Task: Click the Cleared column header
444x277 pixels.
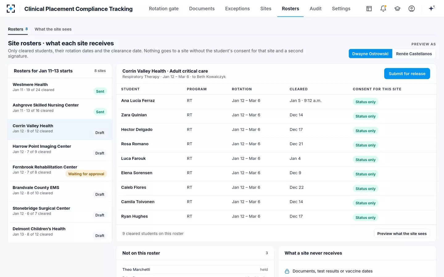Action: 298,89
